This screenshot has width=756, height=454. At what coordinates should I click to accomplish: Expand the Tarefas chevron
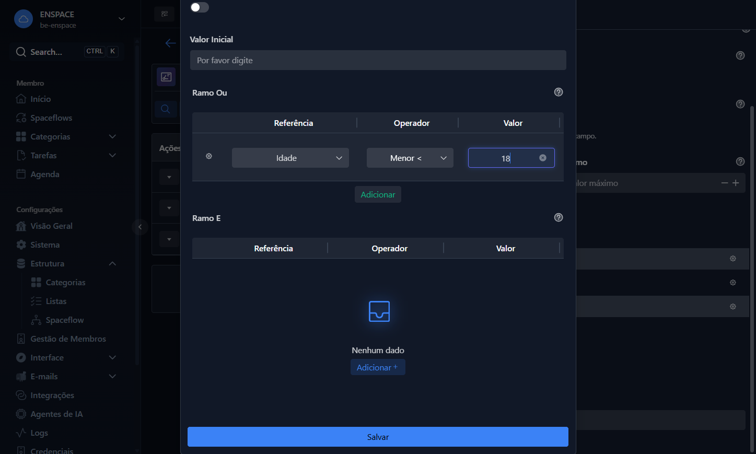click(112, 155)
